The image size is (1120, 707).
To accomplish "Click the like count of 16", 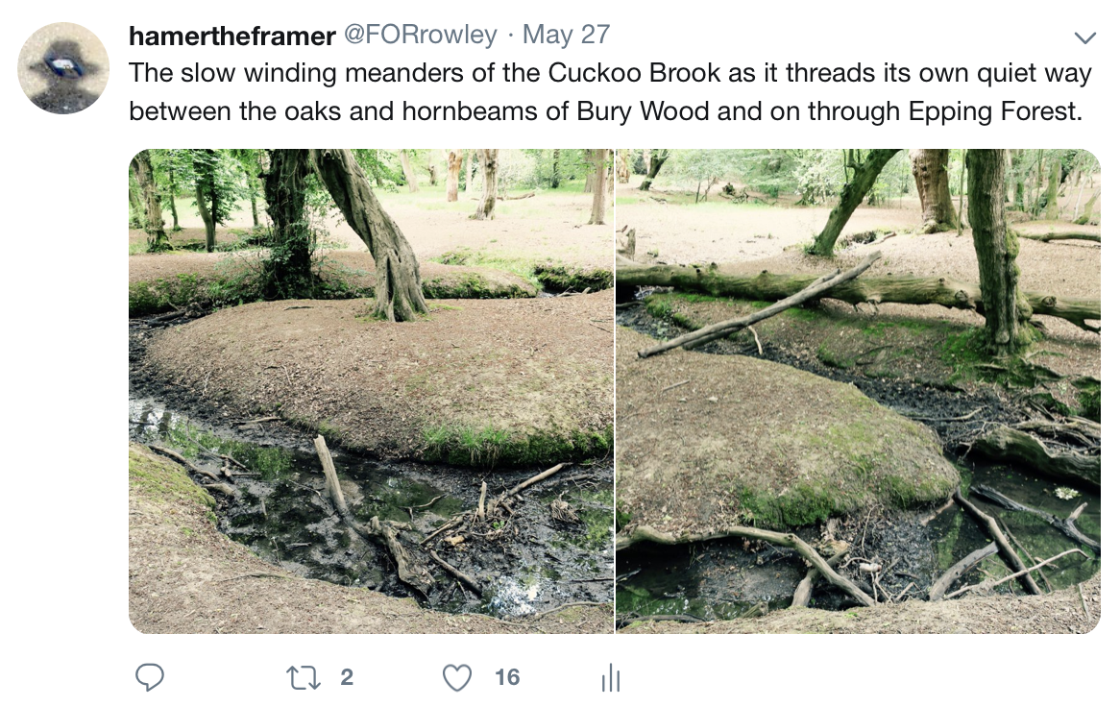I will pyautogui.click(x=507, y=677).
